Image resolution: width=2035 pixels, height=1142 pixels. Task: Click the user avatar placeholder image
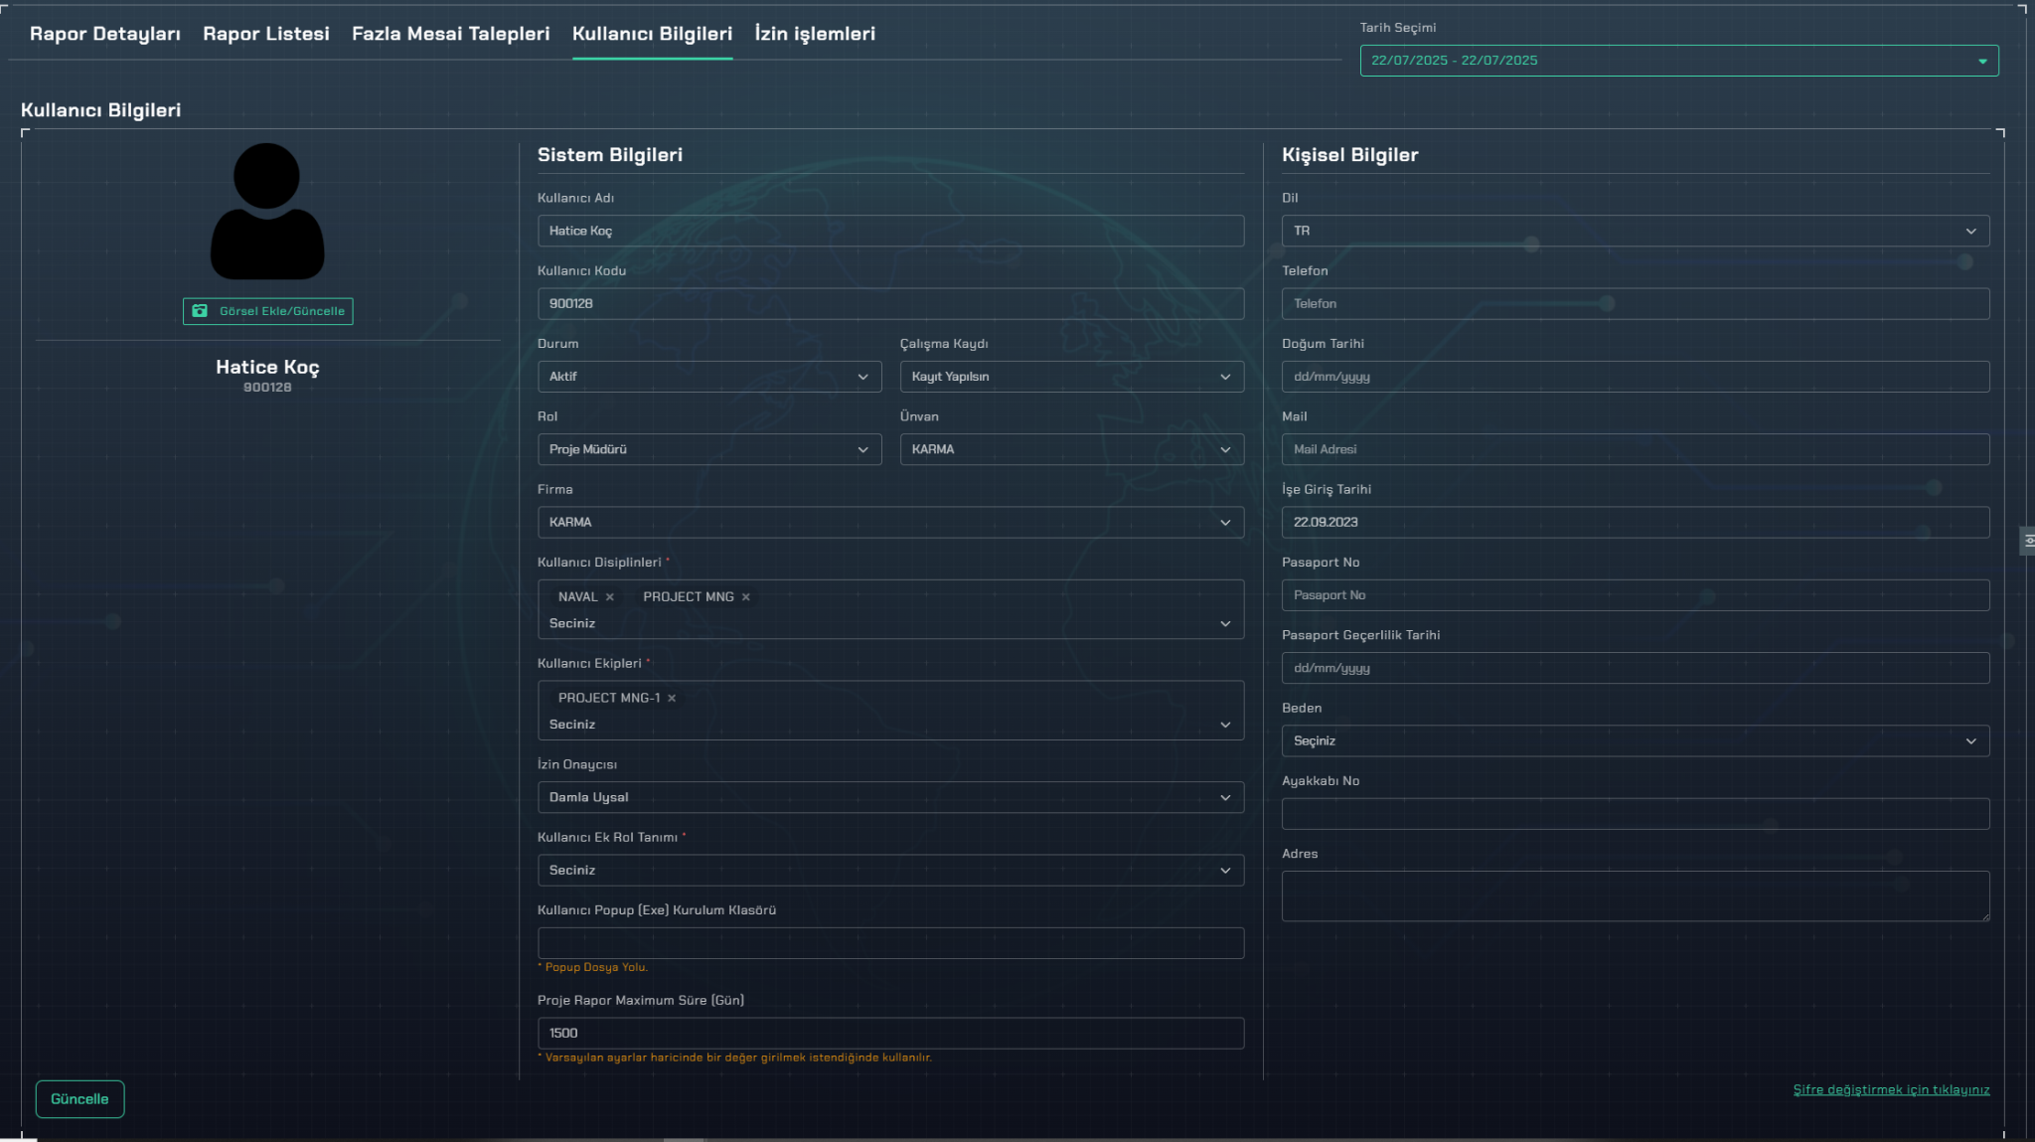click(266, 212)
